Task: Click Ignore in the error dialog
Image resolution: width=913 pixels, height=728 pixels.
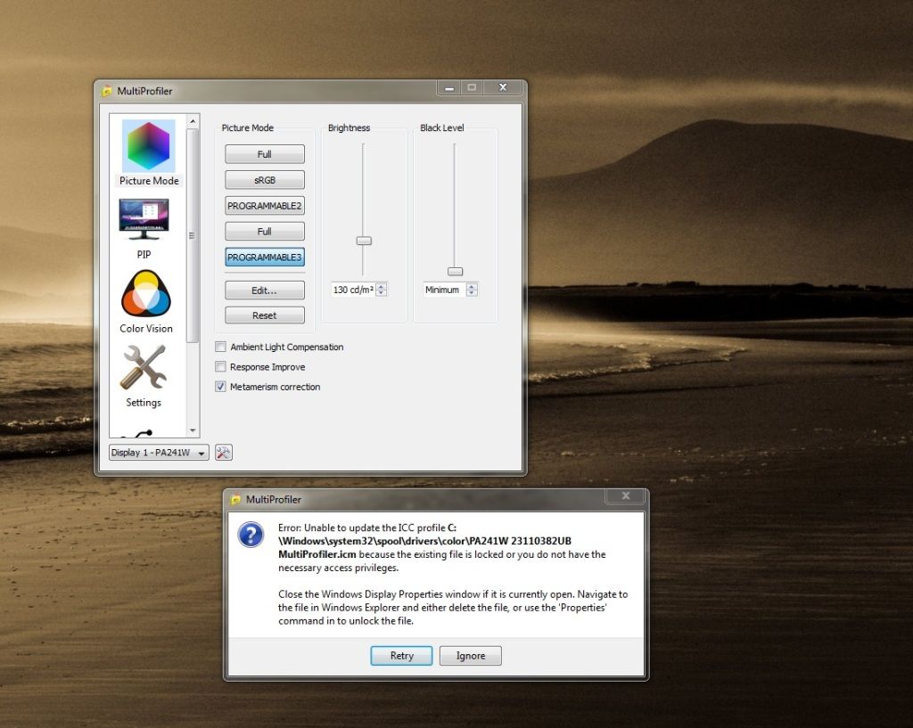Action: coord(471,655)
